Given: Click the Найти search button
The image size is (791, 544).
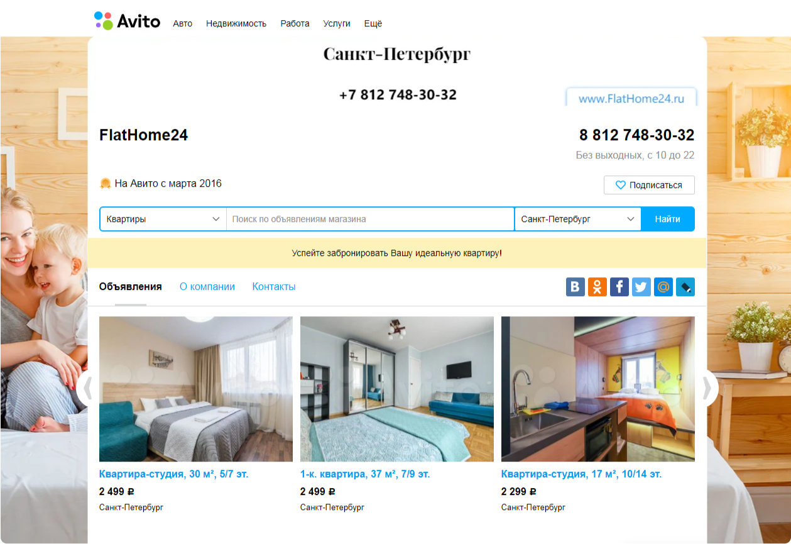Looking at the screenshot, I should (668, 219).
